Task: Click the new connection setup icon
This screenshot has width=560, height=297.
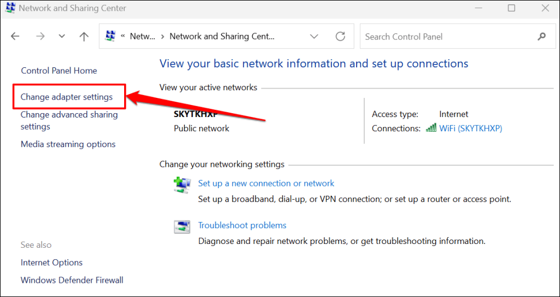Action: (182, 185)
